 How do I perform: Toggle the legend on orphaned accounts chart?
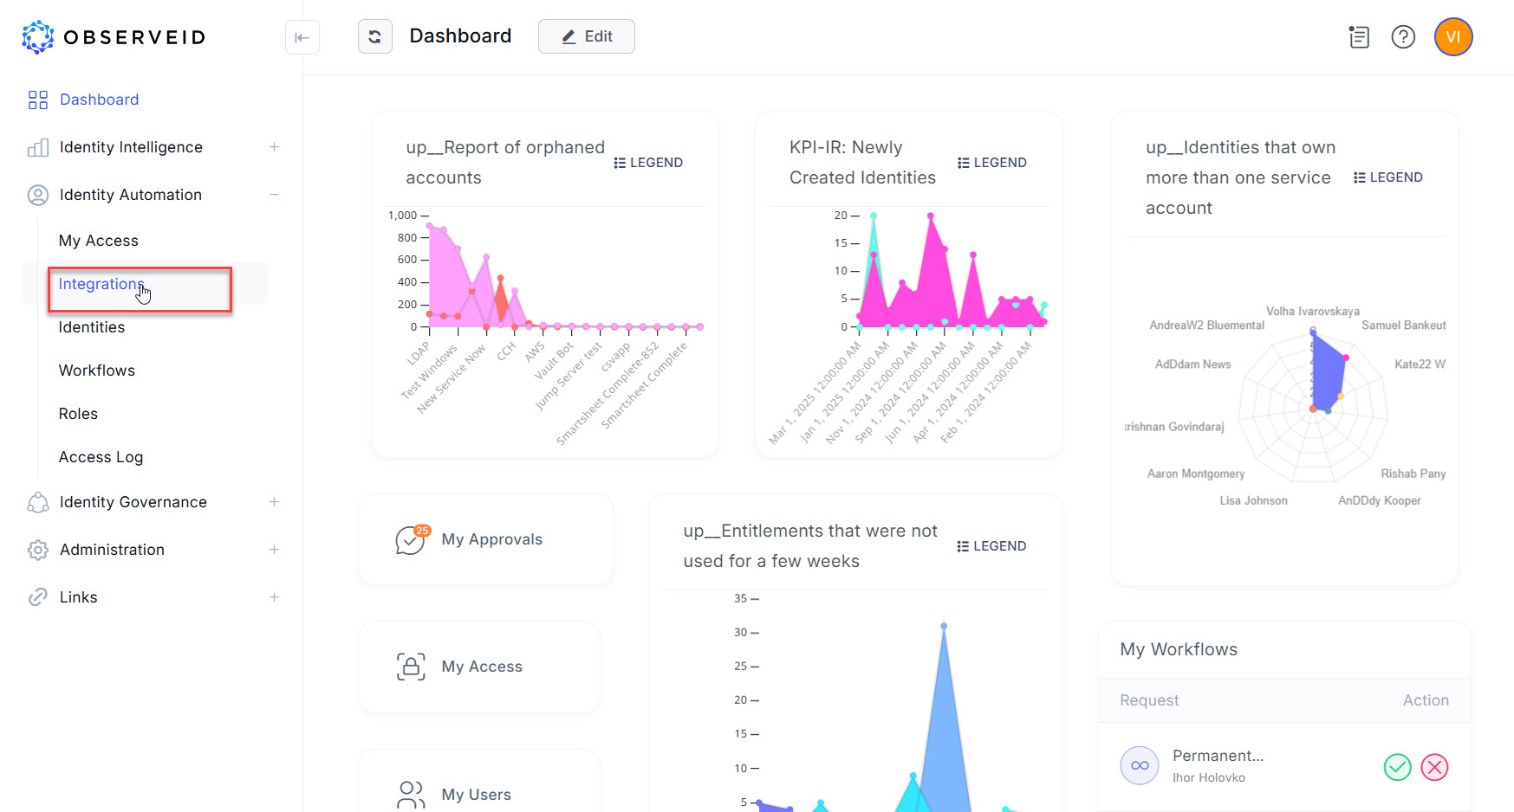click(648, 162)
